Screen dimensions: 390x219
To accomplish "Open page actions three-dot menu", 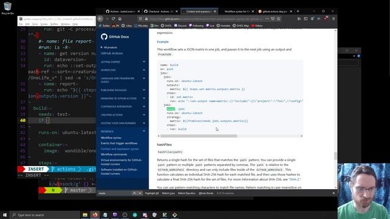I will click(267, 19).
